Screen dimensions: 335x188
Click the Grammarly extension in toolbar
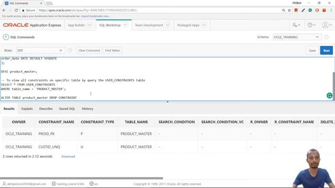point(310,10)
